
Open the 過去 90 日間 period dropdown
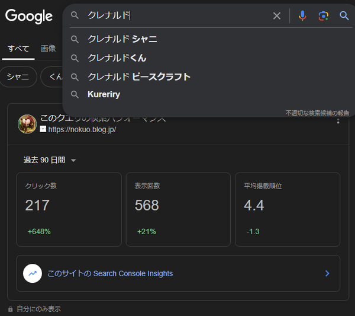tap(50, 160)
